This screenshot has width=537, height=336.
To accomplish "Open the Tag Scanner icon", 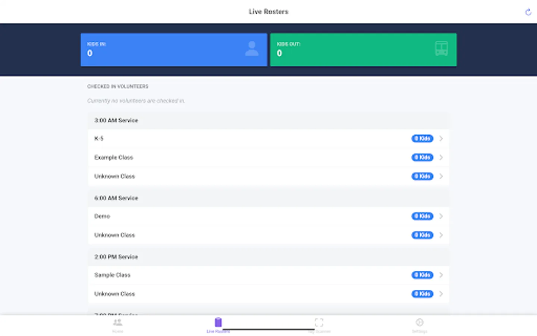I will 319,322.
